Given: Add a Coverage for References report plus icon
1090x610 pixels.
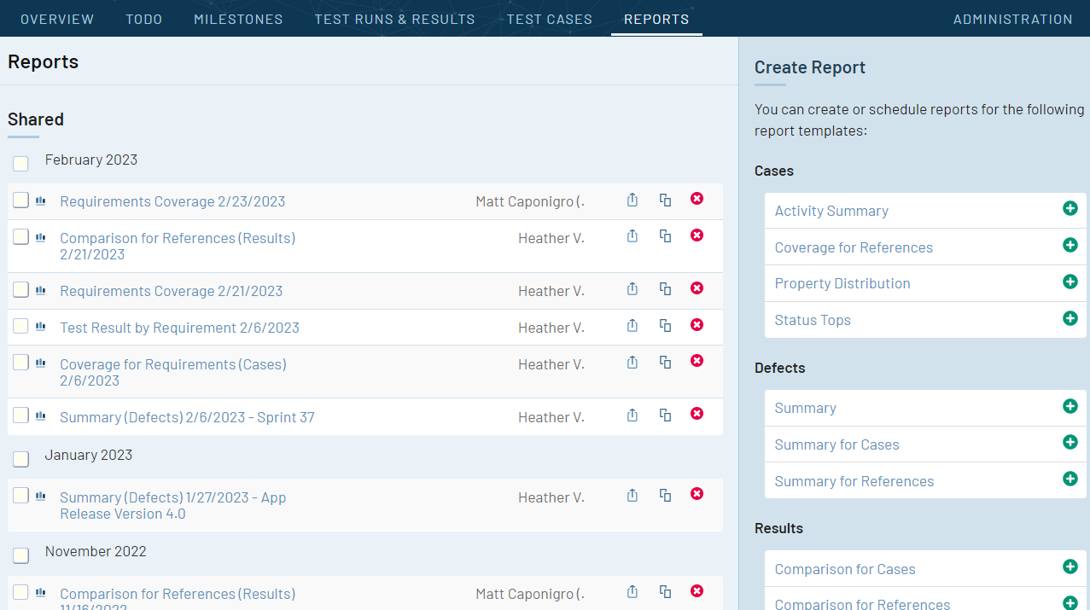Looking at the screenshot, I should pos(1070,246).
